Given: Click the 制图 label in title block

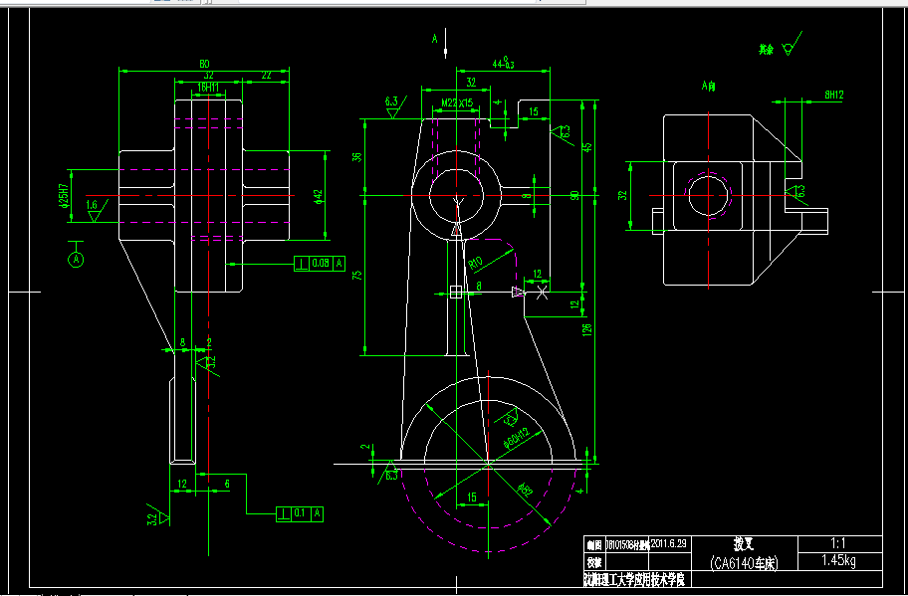Looking at the screenshot, I should coord(593,544).
